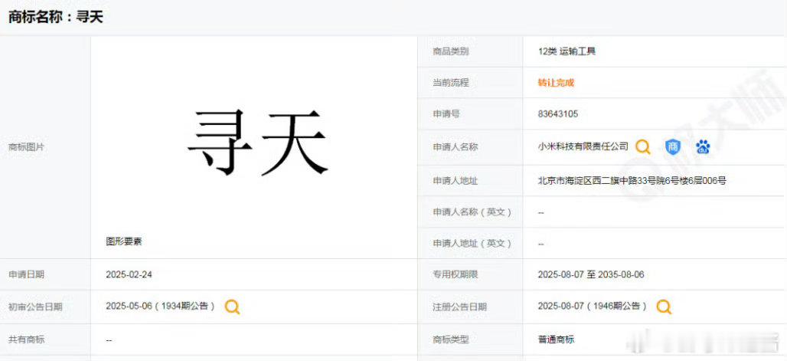This screenshot has height=361, width=787.
Task: Click the 共有商标 field label
Action: pyautogui.click(x=27, y=340)
